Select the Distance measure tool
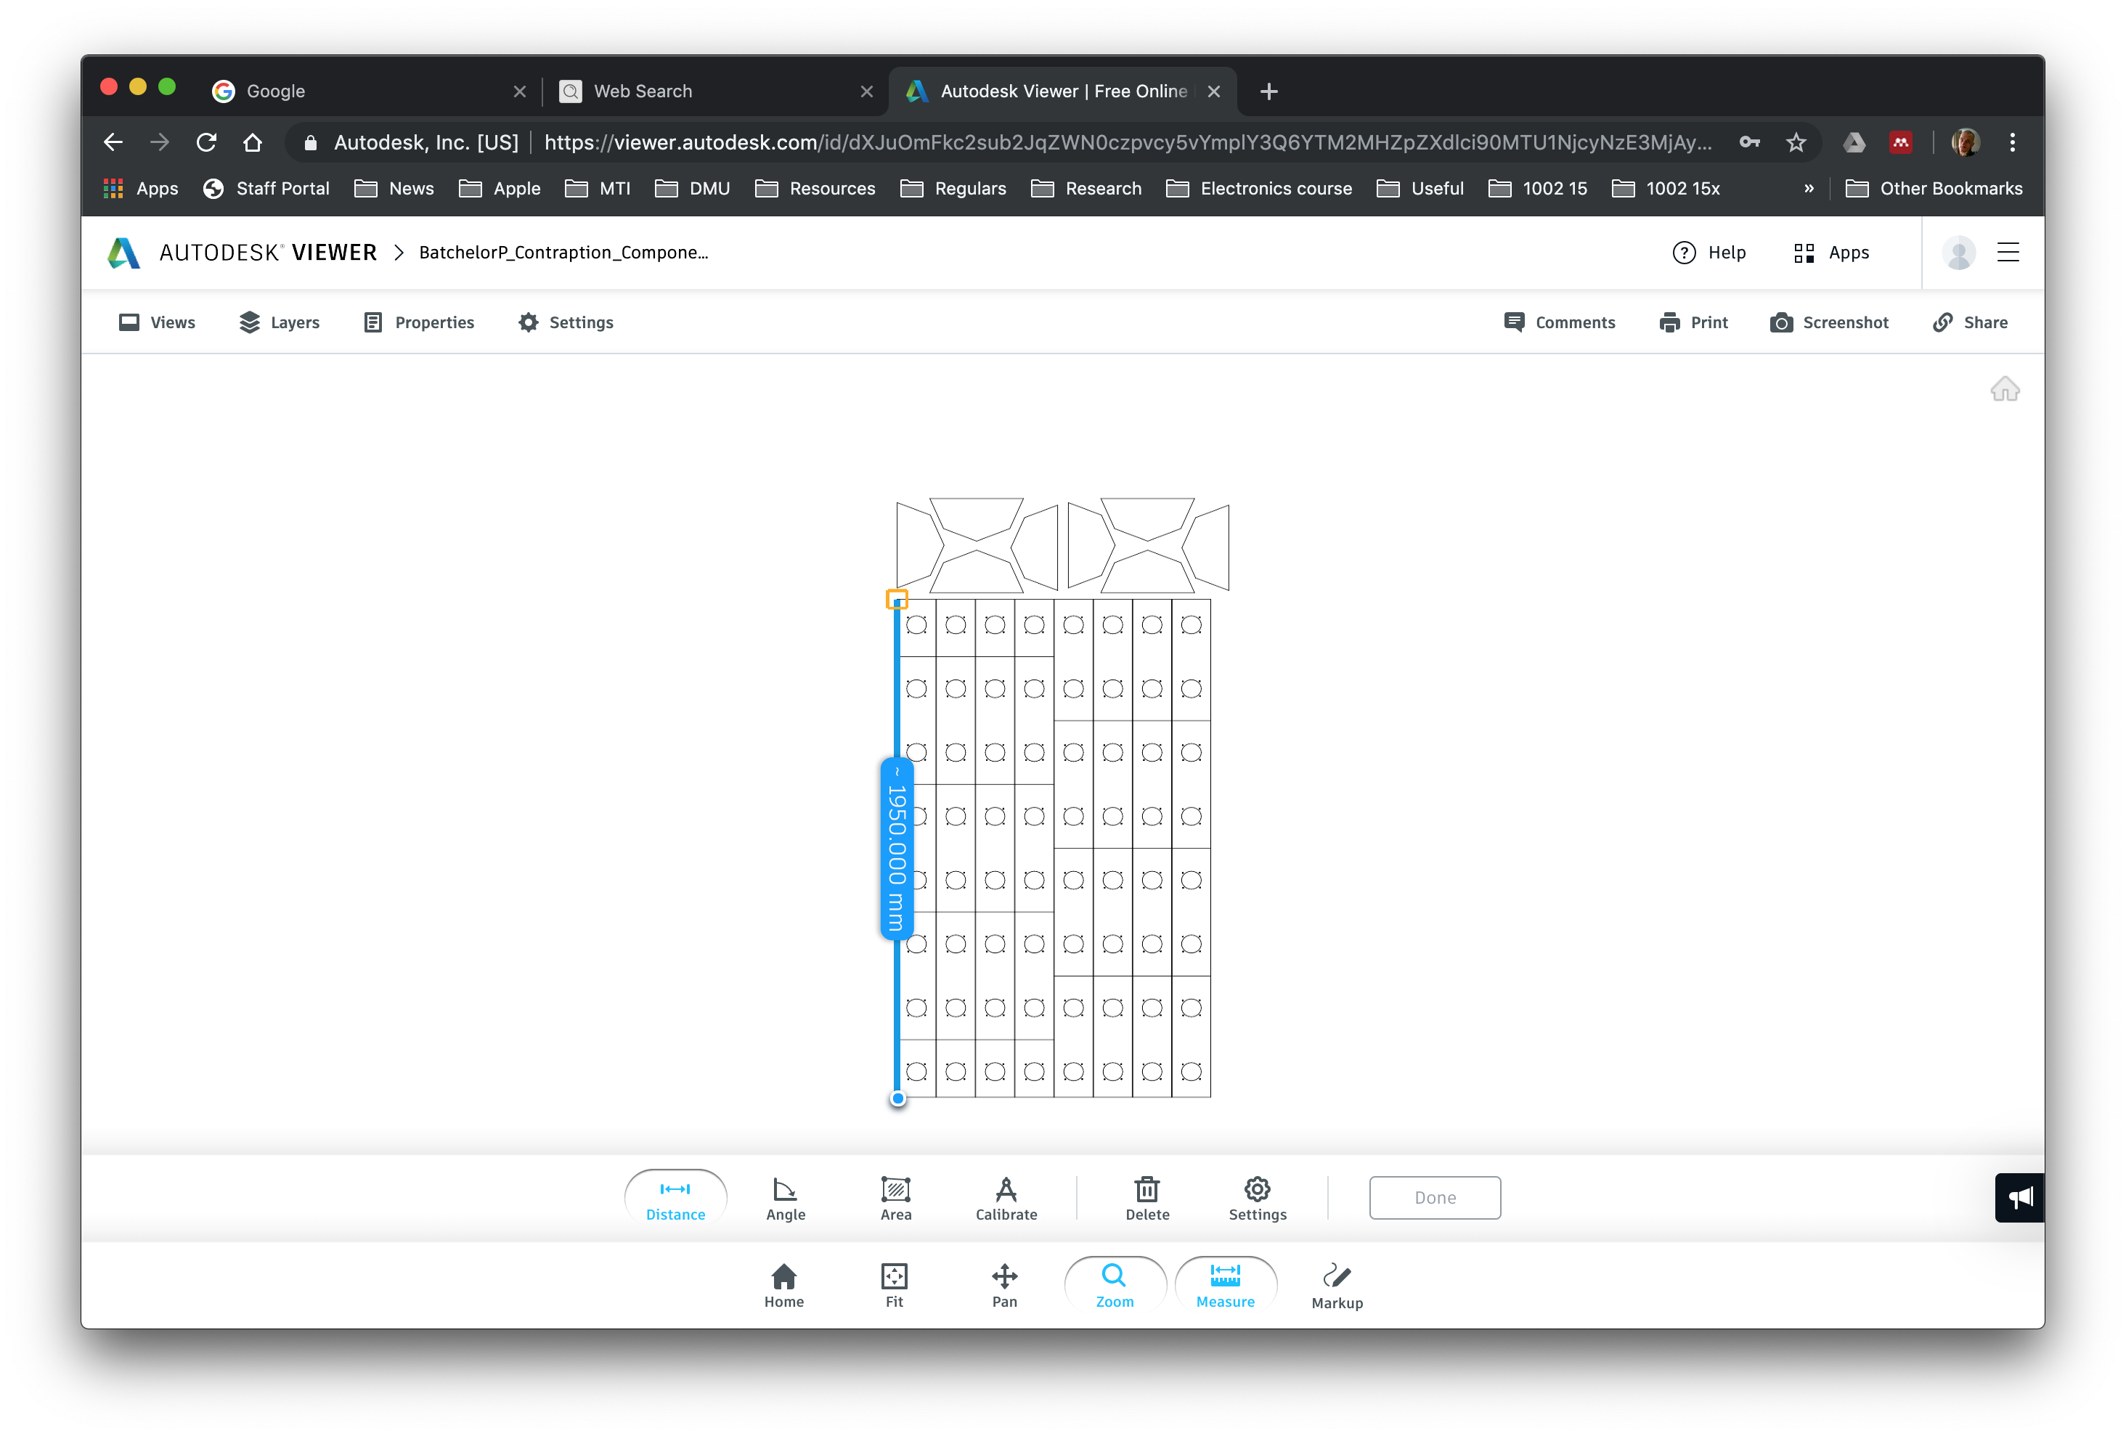 pyautogui.click(x=675, y=1198)
